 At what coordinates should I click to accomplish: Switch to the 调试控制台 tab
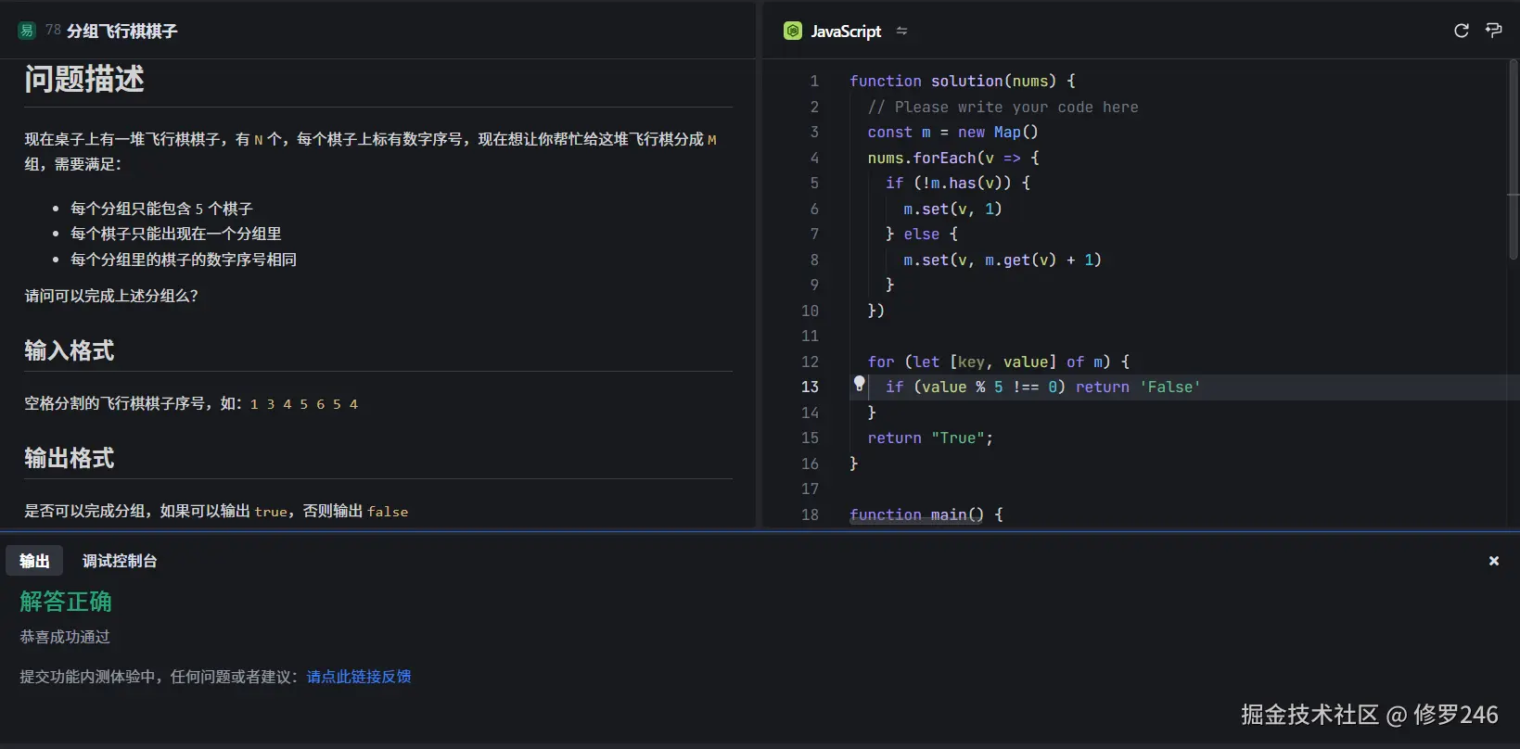pyautogui.click(x=120, y=561)
